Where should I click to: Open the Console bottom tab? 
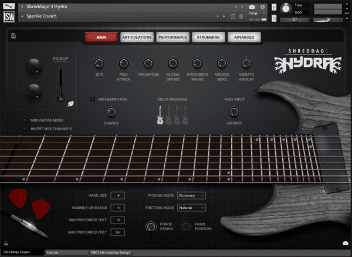point(66,253)
